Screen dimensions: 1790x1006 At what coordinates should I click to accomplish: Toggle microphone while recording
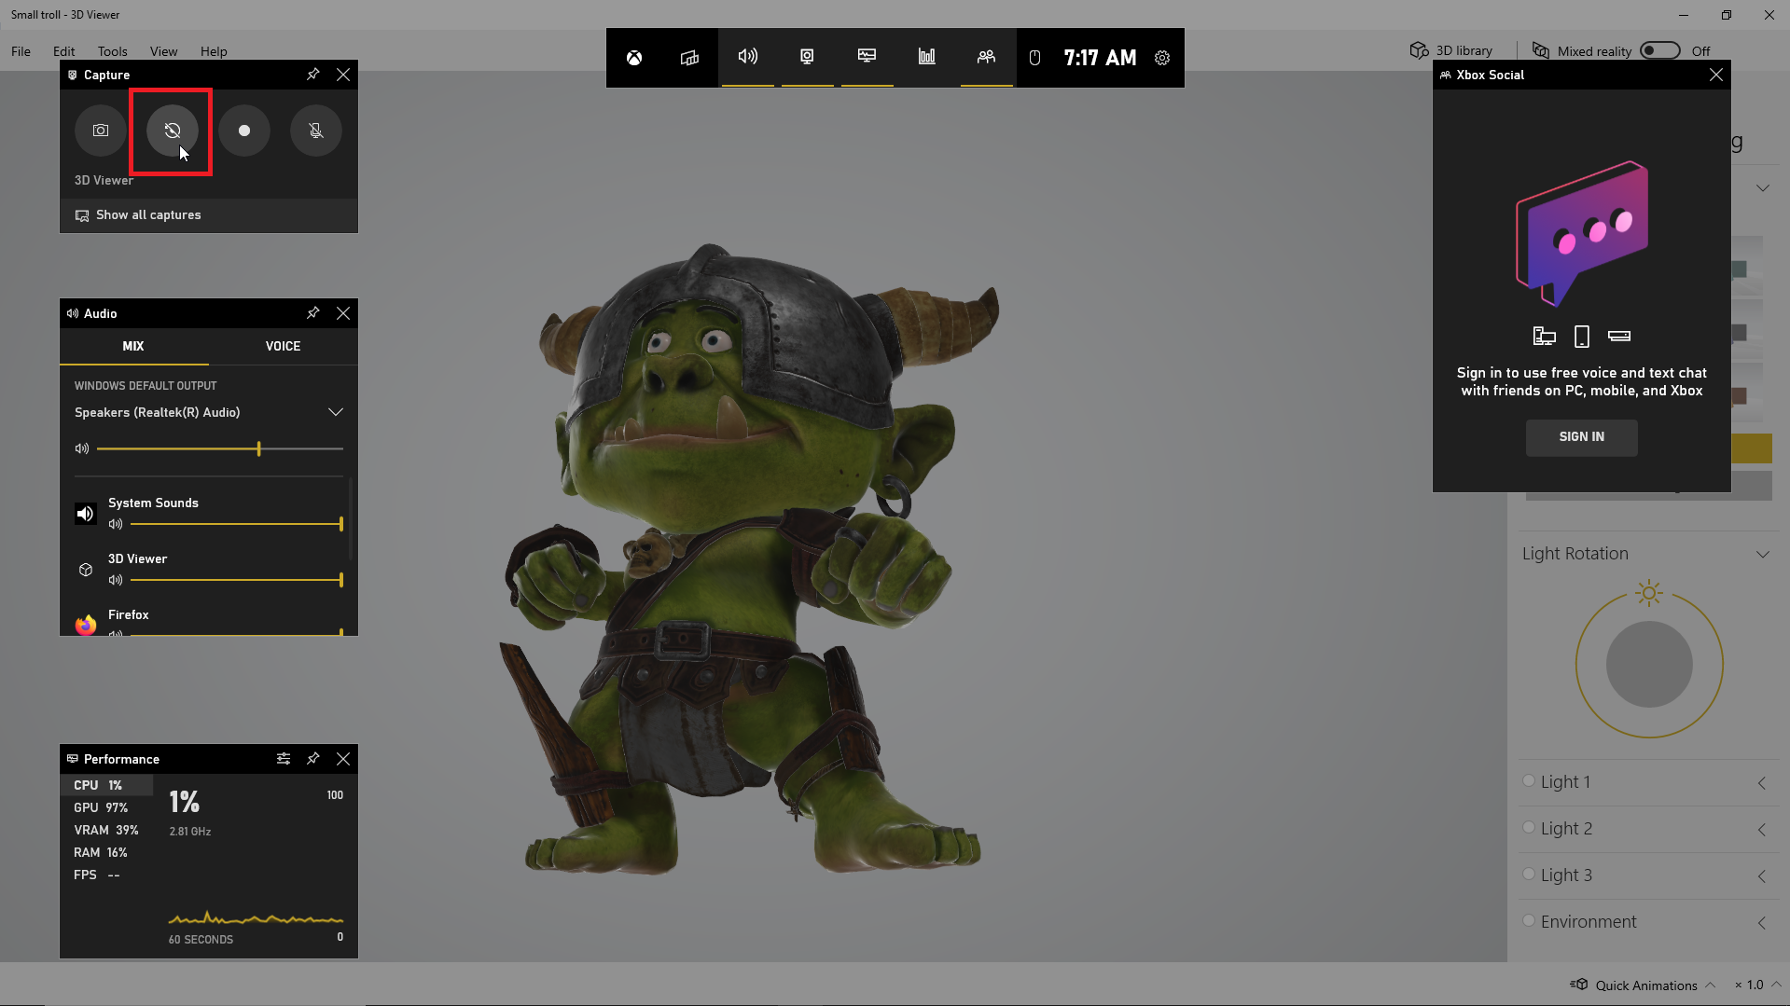tap(316, 131)
